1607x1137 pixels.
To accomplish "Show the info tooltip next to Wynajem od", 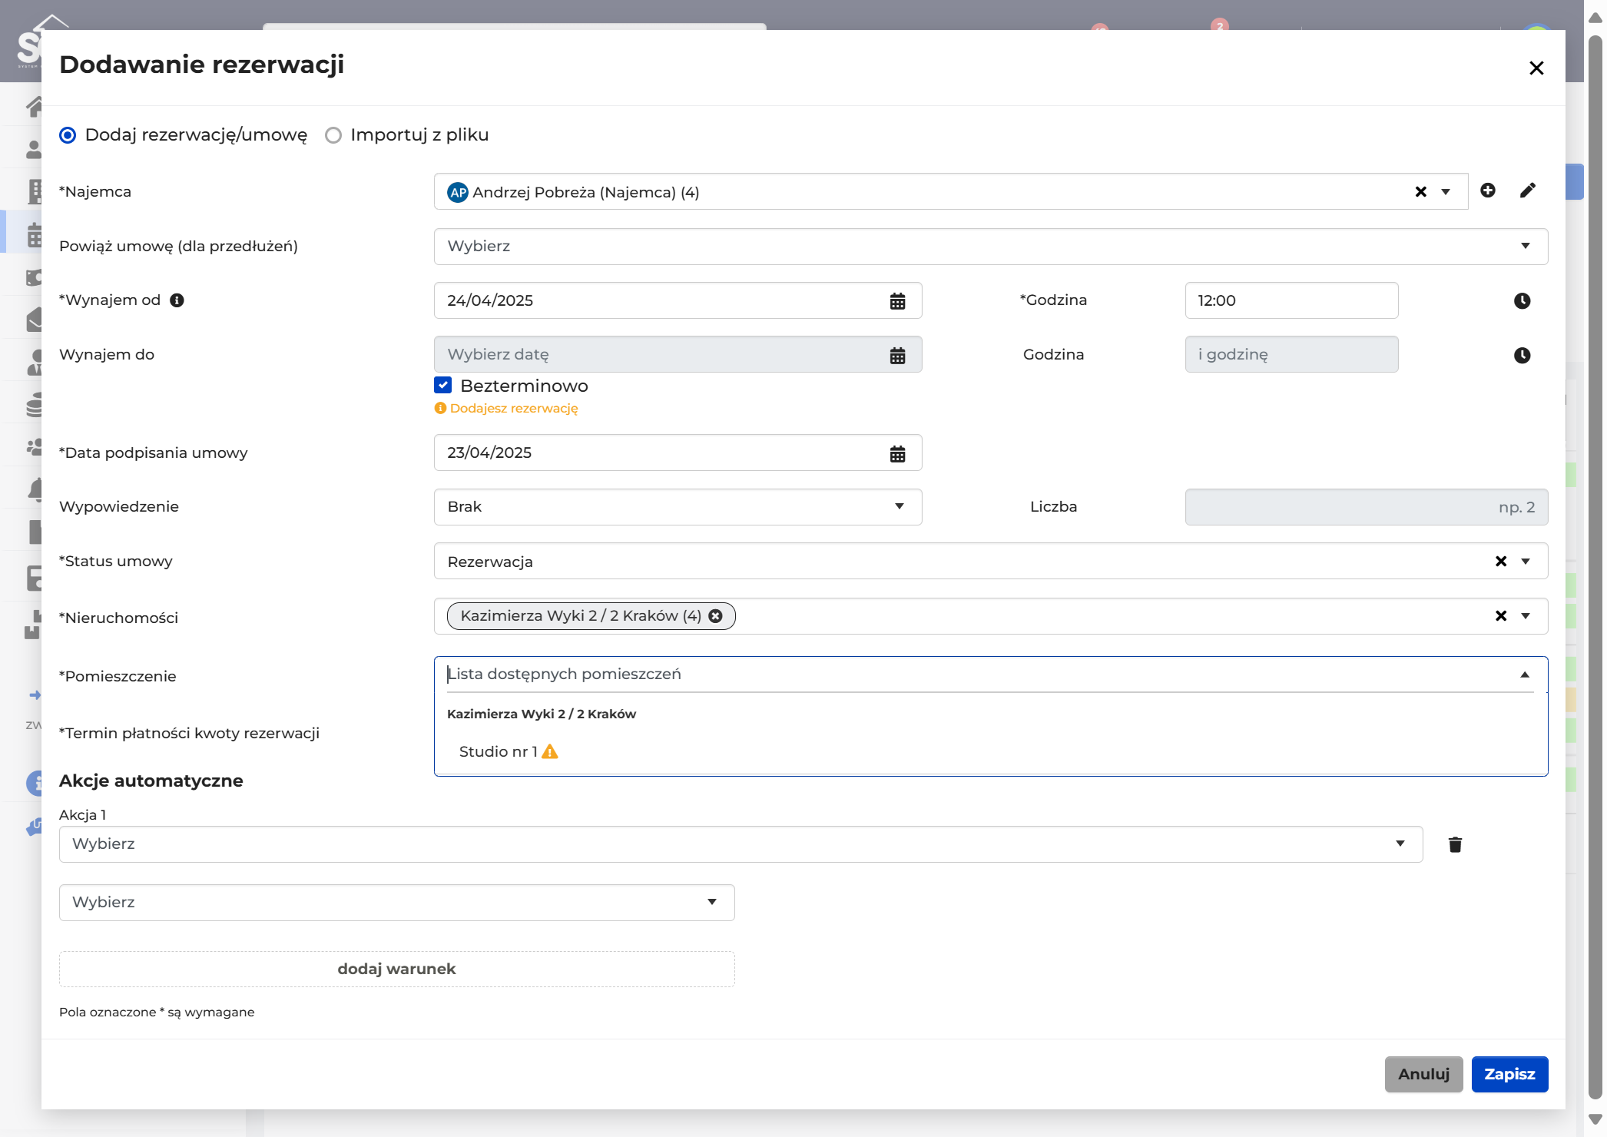I will pos(177,300).
